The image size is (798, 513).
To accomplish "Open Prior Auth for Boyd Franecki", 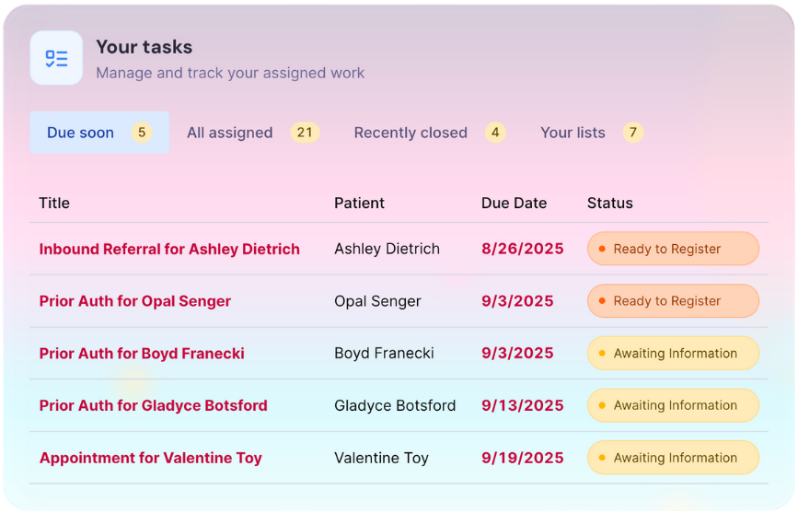I will pyautogui.click(x=142, y=354).
